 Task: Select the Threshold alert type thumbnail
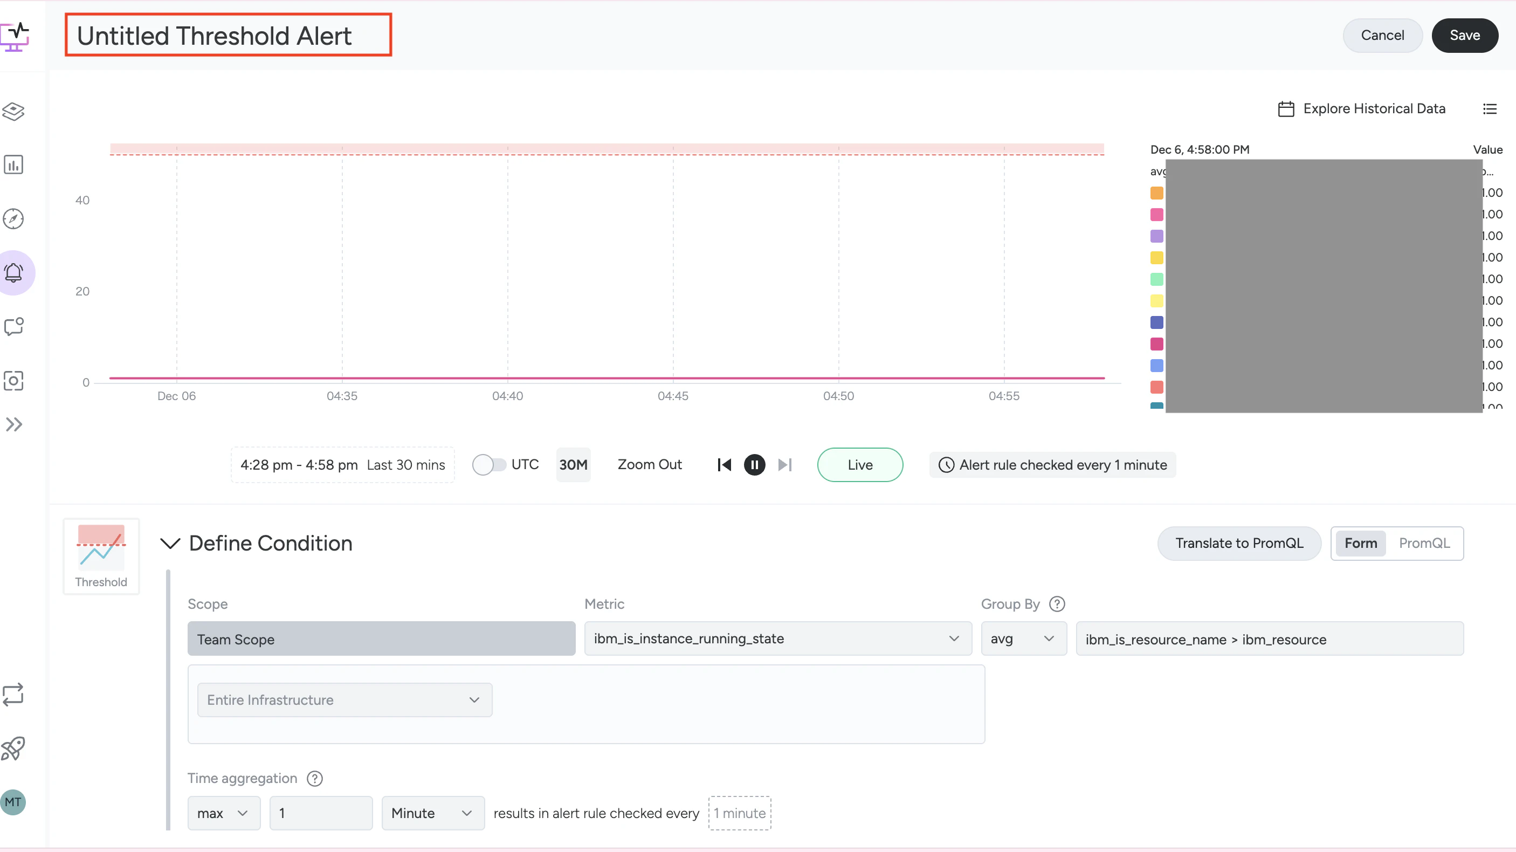tap(101, 556)
